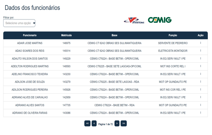The height and width of the screenshot is (135, 212).
Task: Open actions menu for ADRIANO ALVES DE CARVALHO
Action: click(x=200, y=97)
